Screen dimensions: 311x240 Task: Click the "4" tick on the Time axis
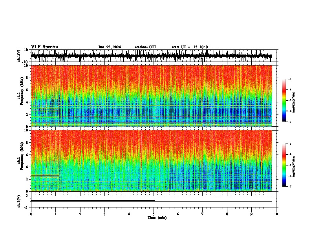click(x=129, y=214)
